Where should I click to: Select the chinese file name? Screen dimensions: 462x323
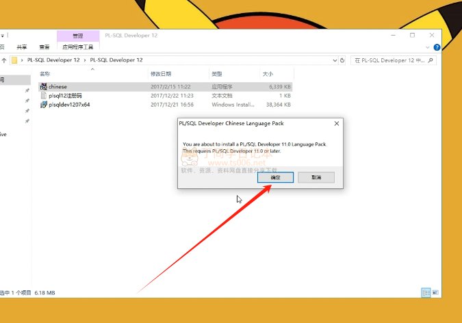[57, 87]
